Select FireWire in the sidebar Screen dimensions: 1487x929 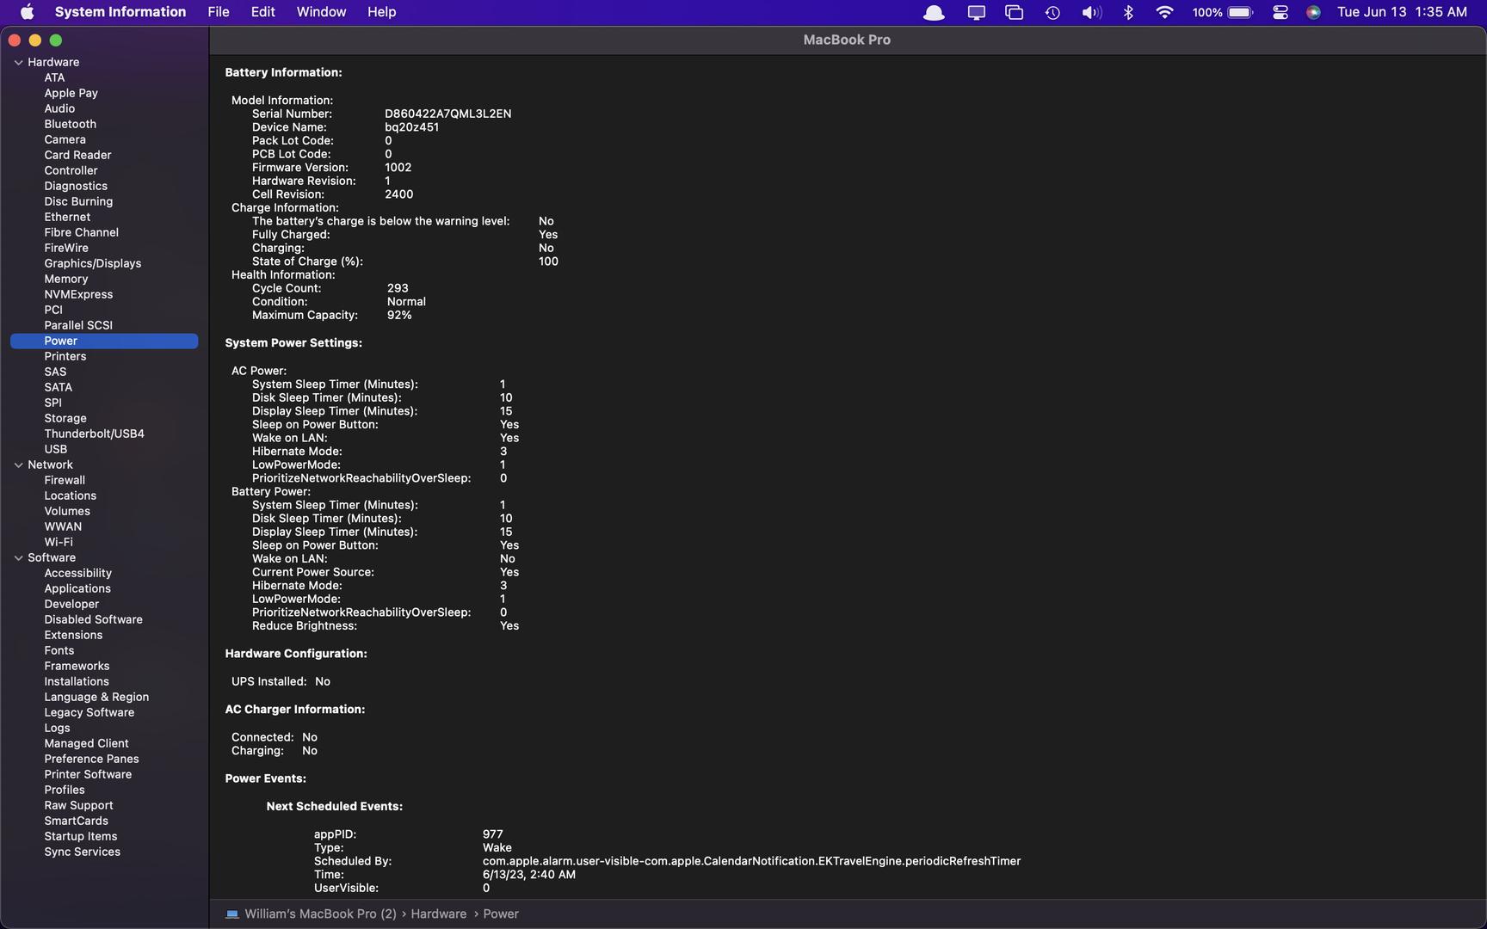[66, 248]
